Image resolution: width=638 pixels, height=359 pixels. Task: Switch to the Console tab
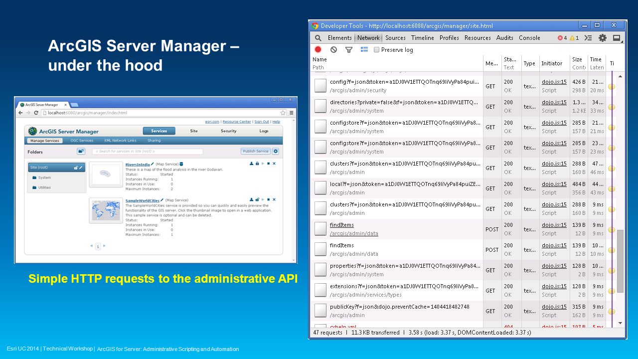529,38
